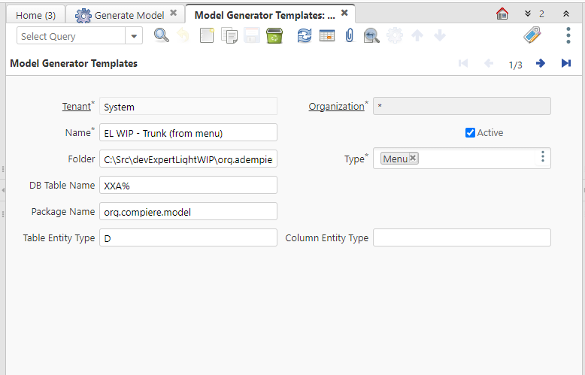Expand the toolbar's vertical more-options menu
This screenshot has width=585, height=375.
coord(568,35)
